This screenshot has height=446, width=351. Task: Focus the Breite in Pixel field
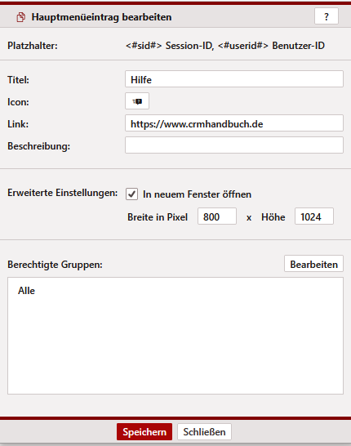pyautogui.click(x=217, y=216)
